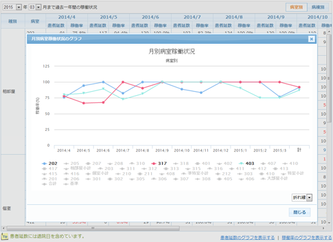Select the 大部屋小計 legend item
This screenshot has height=242, width=333.
click(274, 179)
